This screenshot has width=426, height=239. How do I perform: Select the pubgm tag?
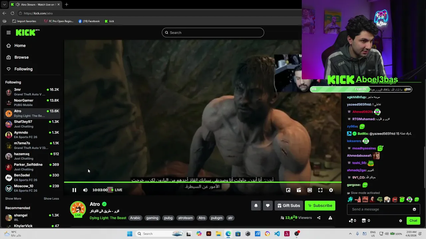(217, 218)
